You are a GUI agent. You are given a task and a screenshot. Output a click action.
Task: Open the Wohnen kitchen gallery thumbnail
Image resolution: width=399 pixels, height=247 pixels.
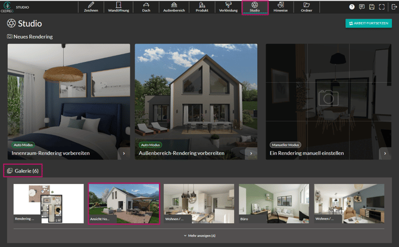[199, 204]
